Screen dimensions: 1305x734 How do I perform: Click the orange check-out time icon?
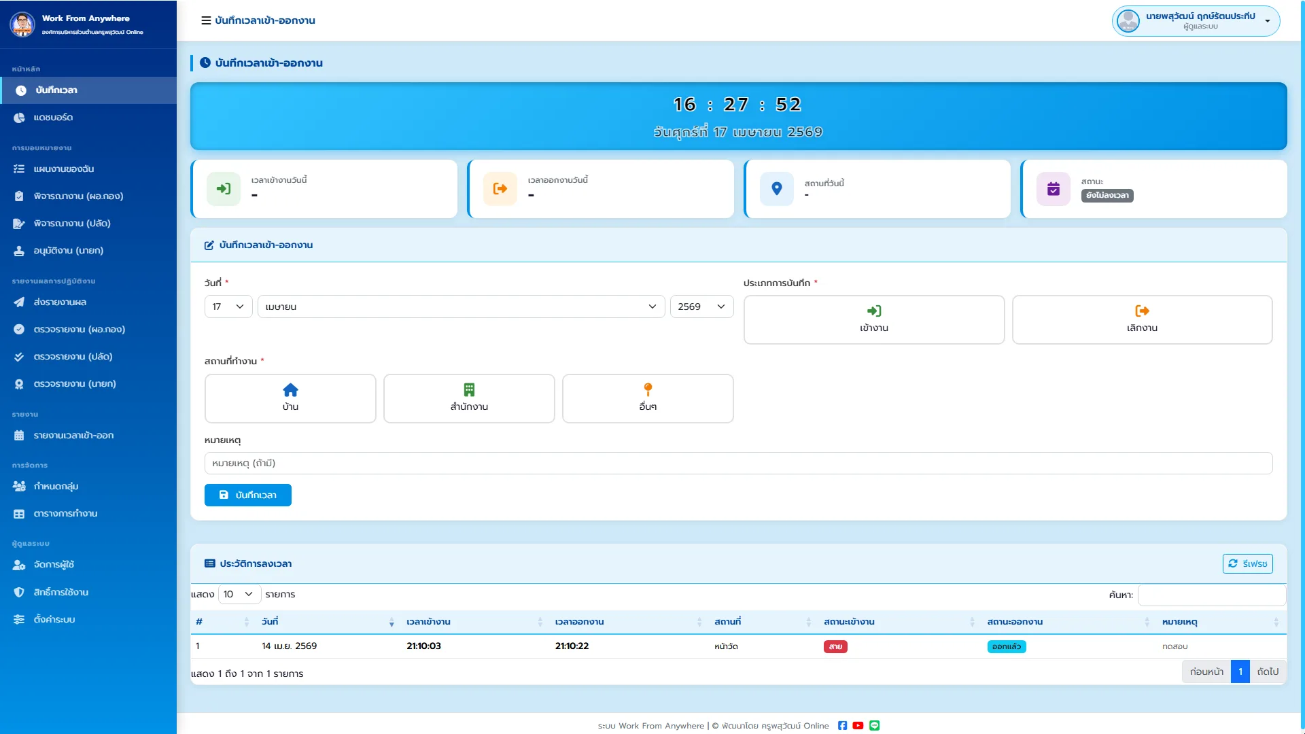tap(500, 189)
